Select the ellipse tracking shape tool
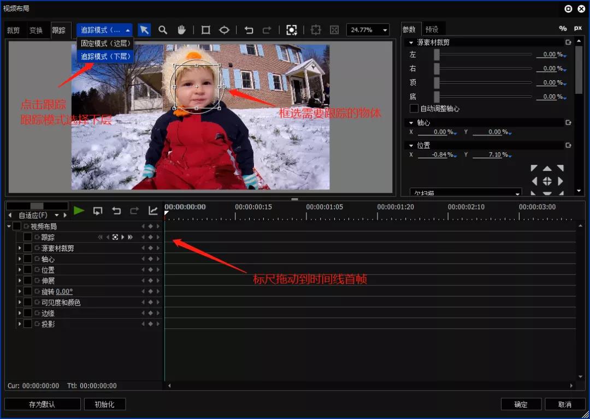Screen dimensions: 590x419 [x=225, y=30]
